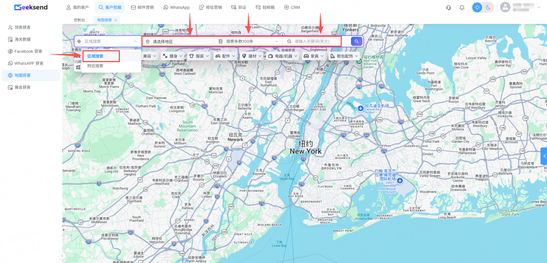Viewport: 547px width, 263px height.
Task: Close the 地图搜索 tab
Action: click(116, 20)
